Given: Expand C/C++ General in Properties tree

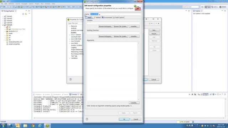Looking at the screenshot, I should [70, 35].
